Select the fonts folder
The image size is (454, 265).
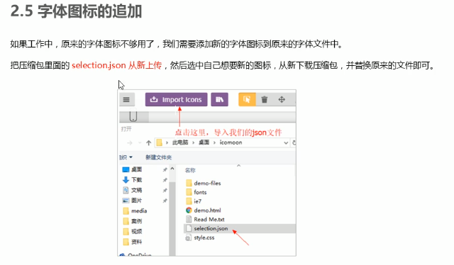(x=200, y=192)
